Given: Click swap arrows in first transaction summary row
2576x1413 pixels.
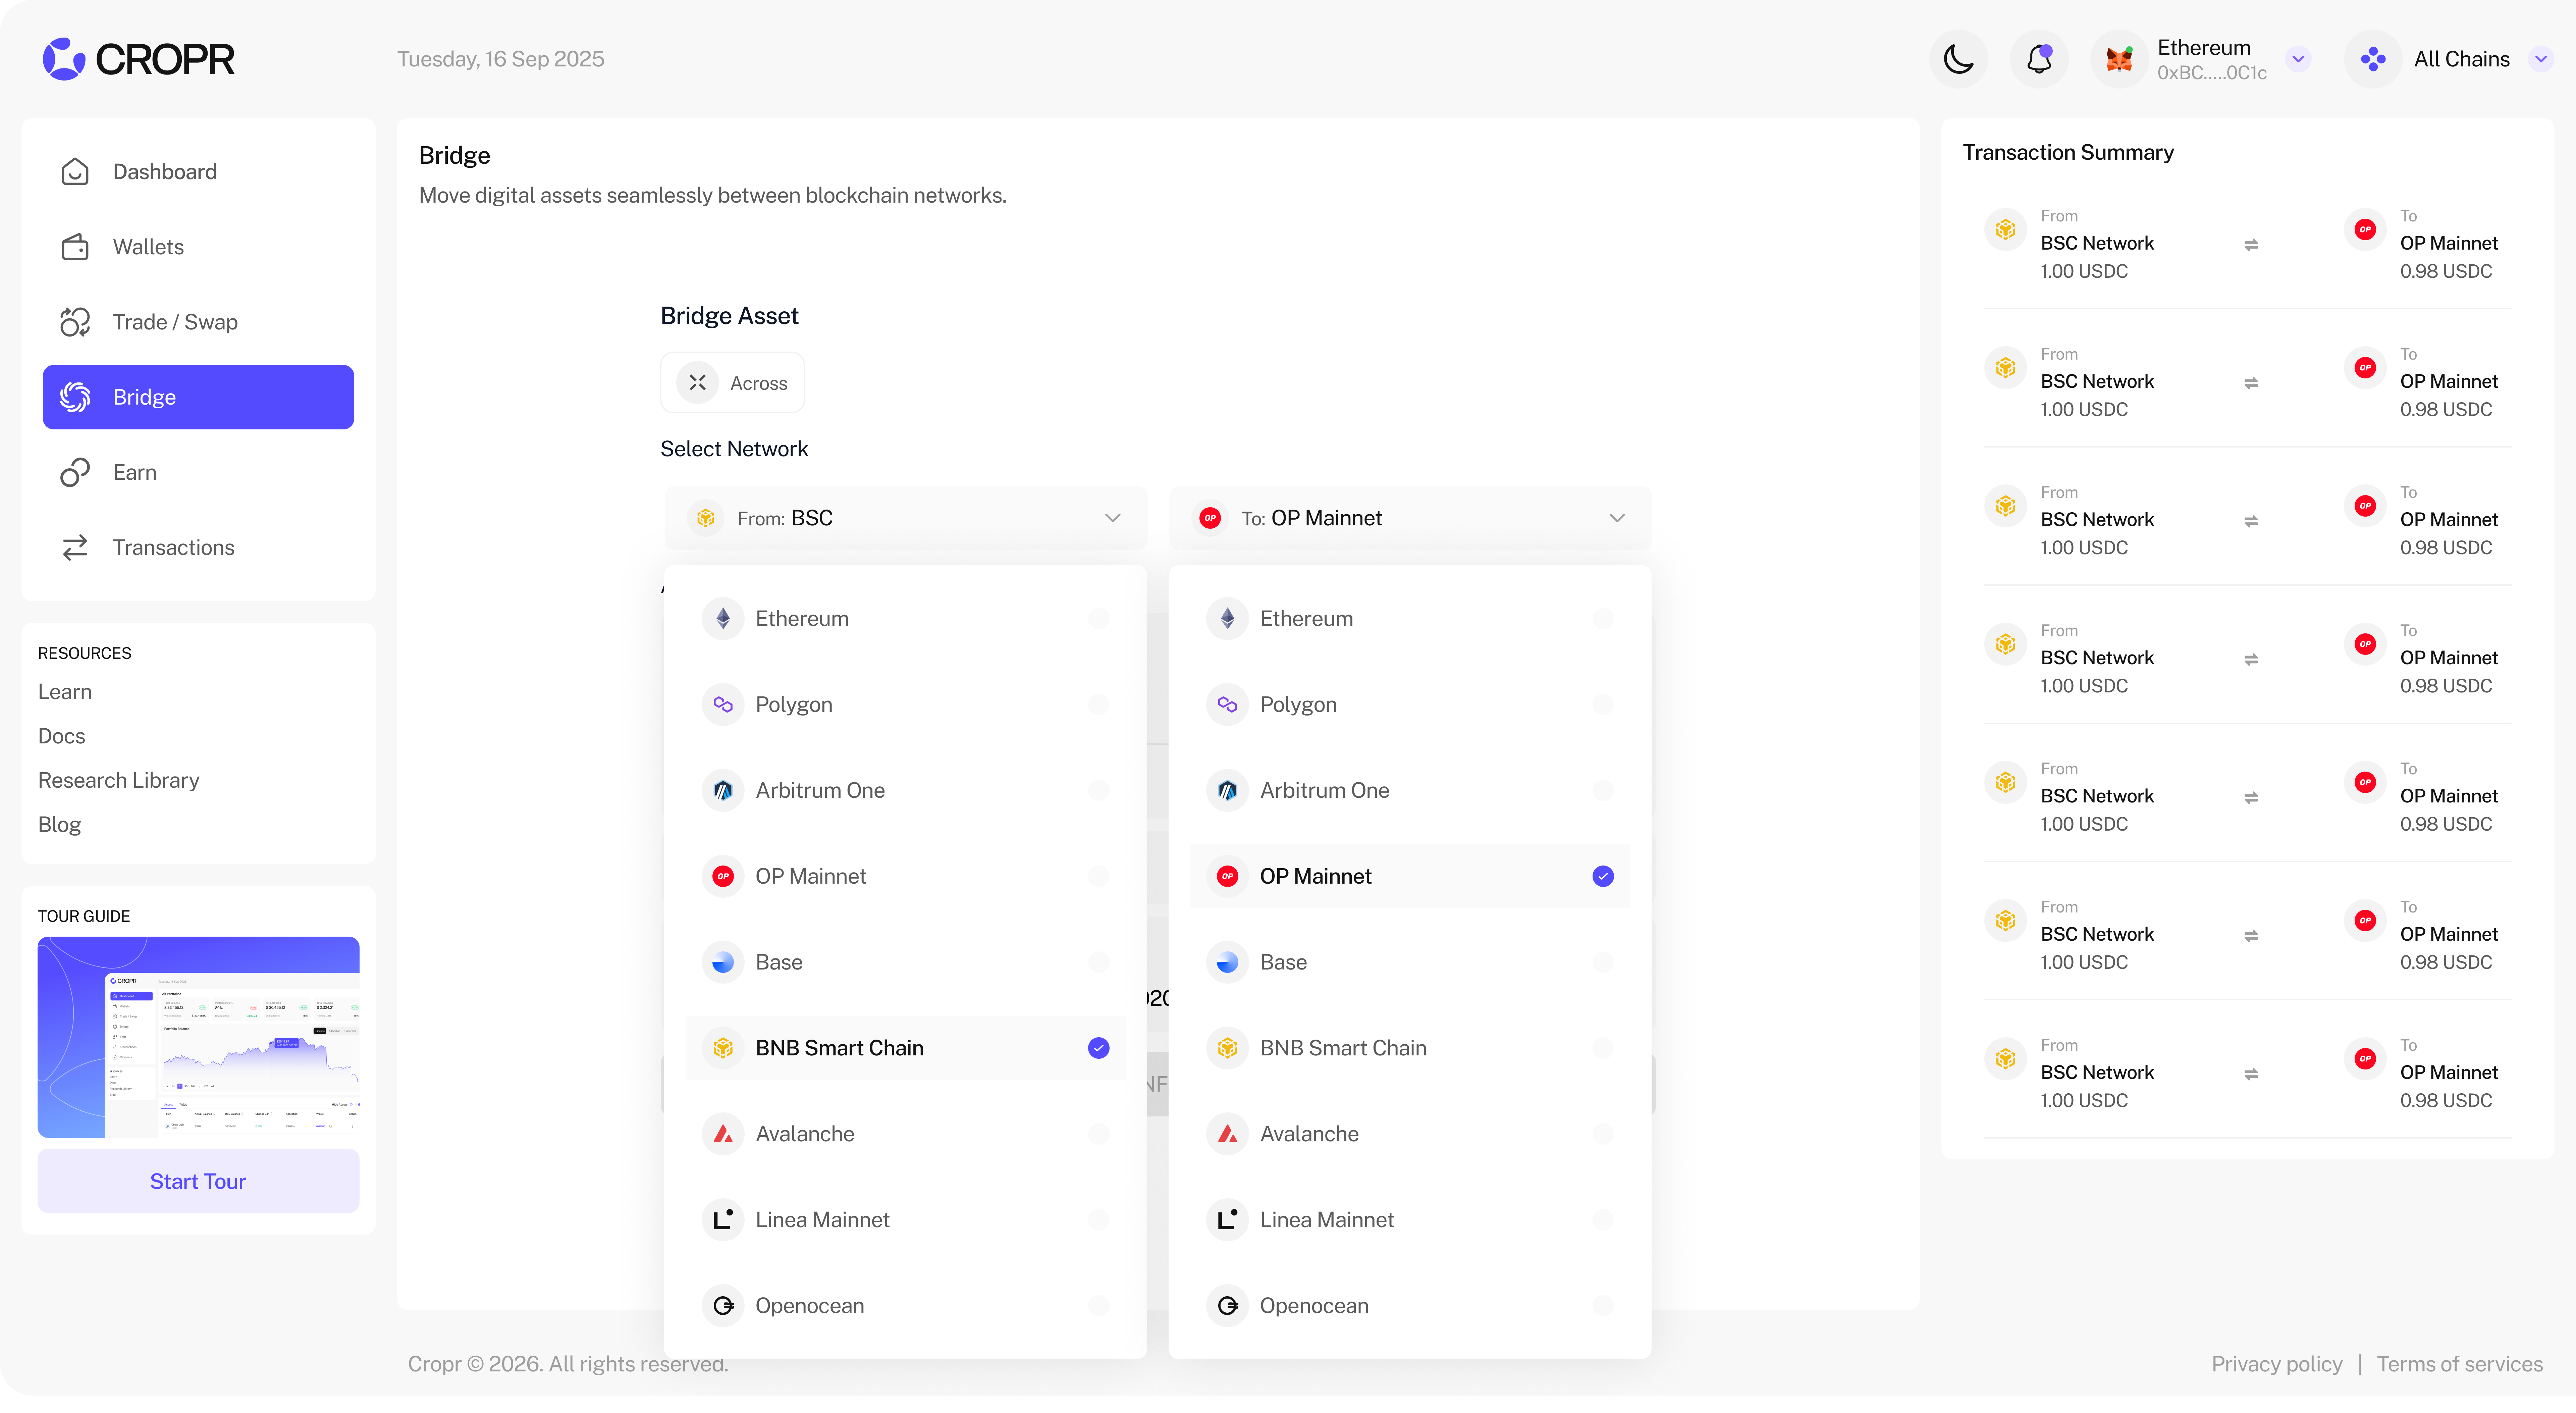Looking at the screenshot, I should tap(2251, 245).
